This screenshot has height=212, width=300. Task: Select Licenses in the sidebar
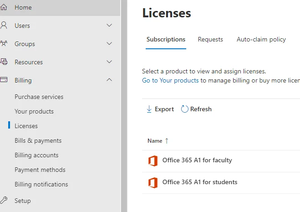tap(26, 126)
